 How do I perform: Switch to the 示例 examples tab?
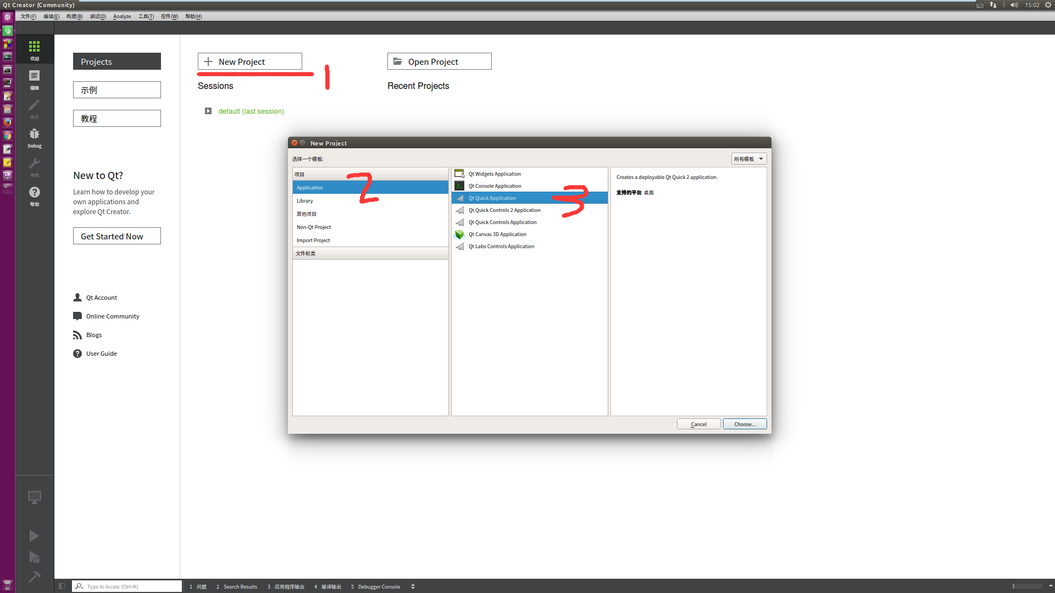(x=117, y=90)
